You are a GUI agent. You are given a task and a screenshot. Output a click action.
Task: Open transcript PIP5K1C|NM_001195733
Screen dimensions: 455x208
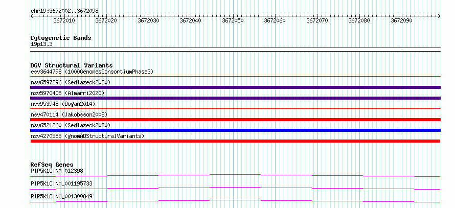[61, 183]
